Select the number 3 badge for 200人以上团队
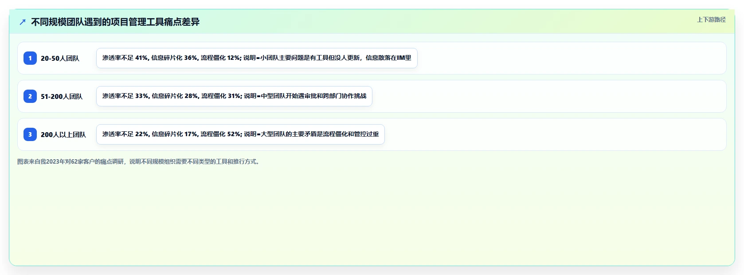 pyautogui.click(x=30, y=134)
